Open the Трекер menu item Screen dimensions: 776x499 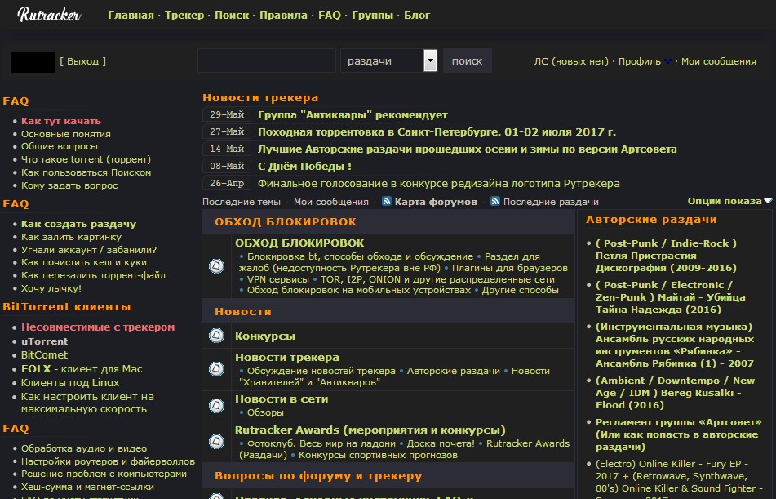(184, 15)
